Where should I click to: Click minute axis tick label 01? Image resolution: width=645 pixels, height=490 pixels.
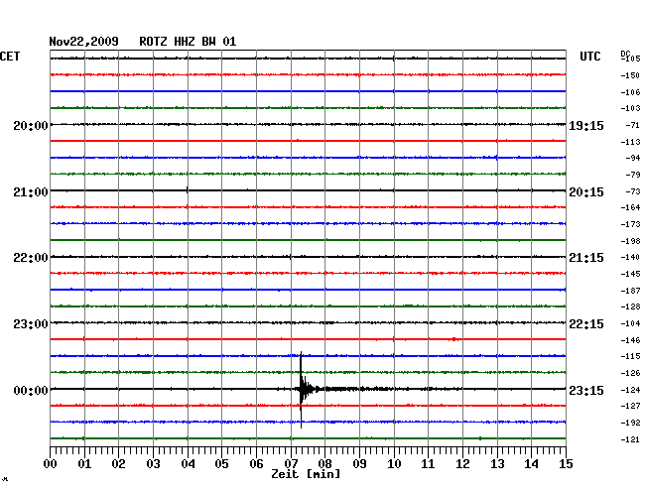pyautogui.click(x=84, y=464)
